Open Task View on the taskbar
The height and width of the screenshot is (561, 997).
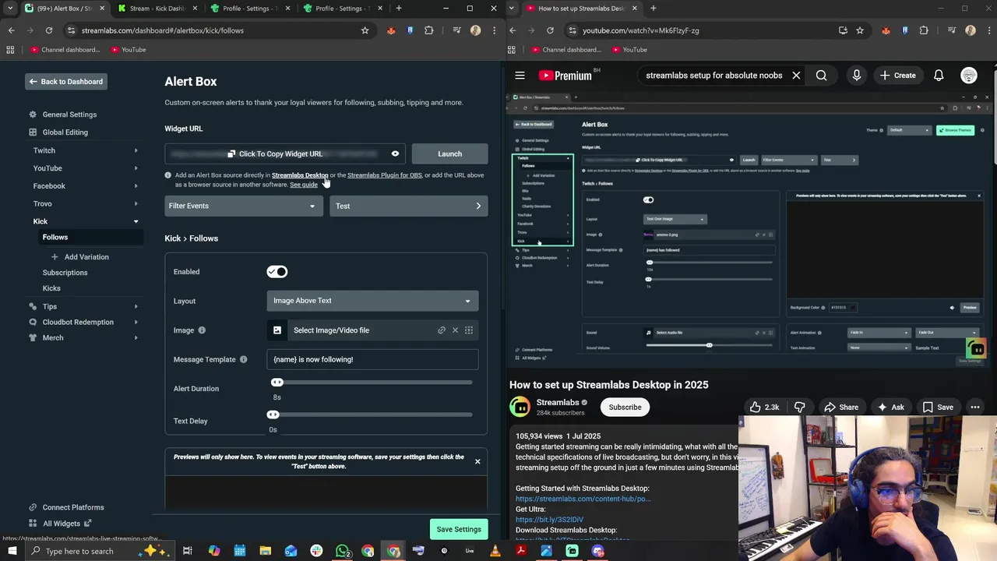coord(188,551)
